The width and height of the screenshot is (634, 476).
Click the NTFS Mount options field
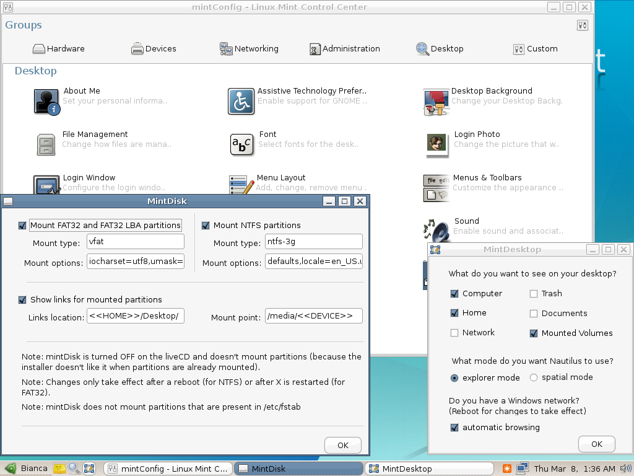pos(314,262)
